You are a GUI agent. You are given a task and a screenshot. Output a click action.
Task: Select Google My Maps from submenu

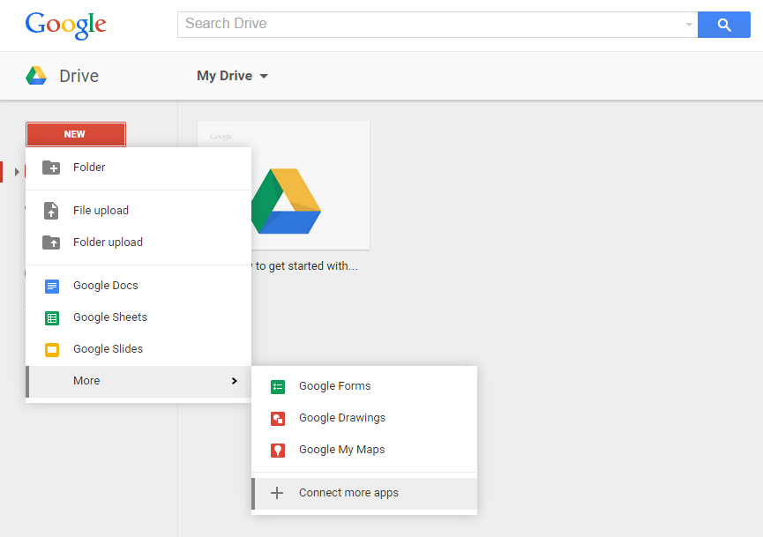point(364,450)
